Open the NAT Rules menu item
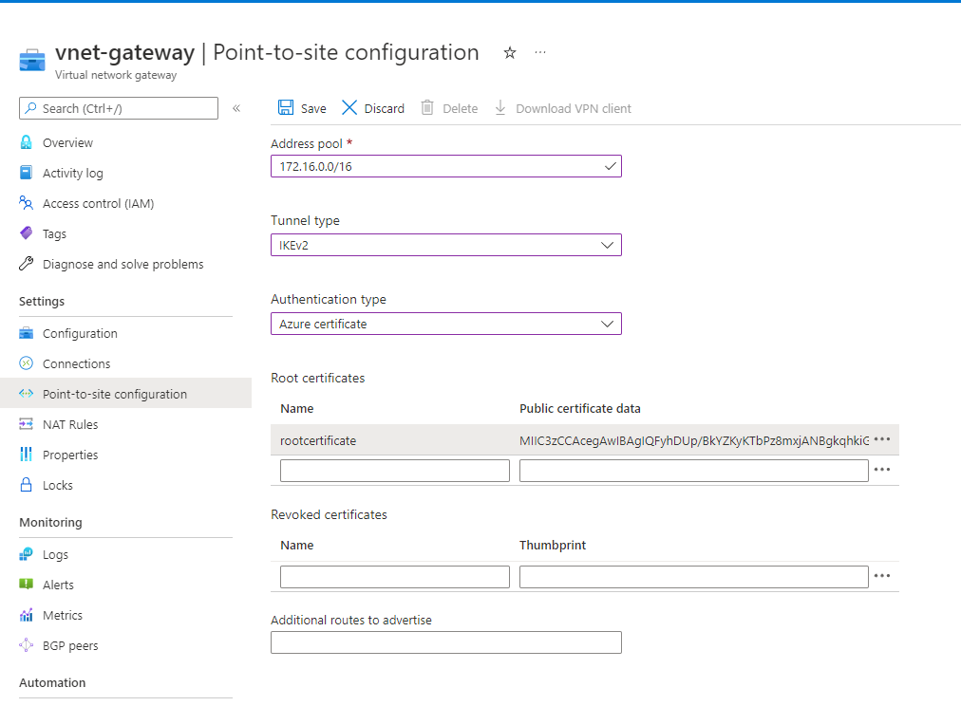Image resolution: width=961 pixels, height=706 pixels. 70,424
